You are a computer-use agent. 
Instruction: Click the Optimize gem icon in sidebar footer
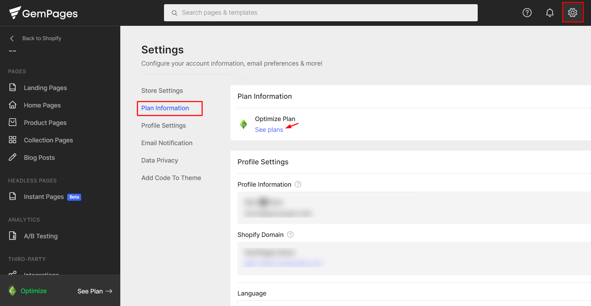click(12, 291)
